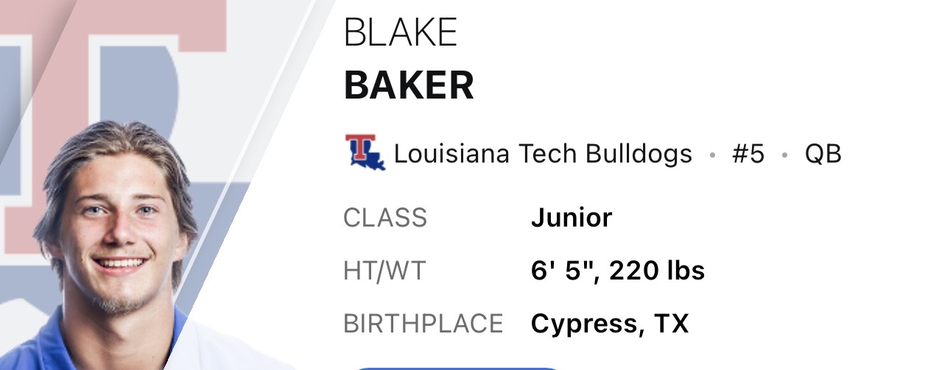Select the BAKER last name heading
The width and height of the screenshot is (928, 370).
[409, 86]
